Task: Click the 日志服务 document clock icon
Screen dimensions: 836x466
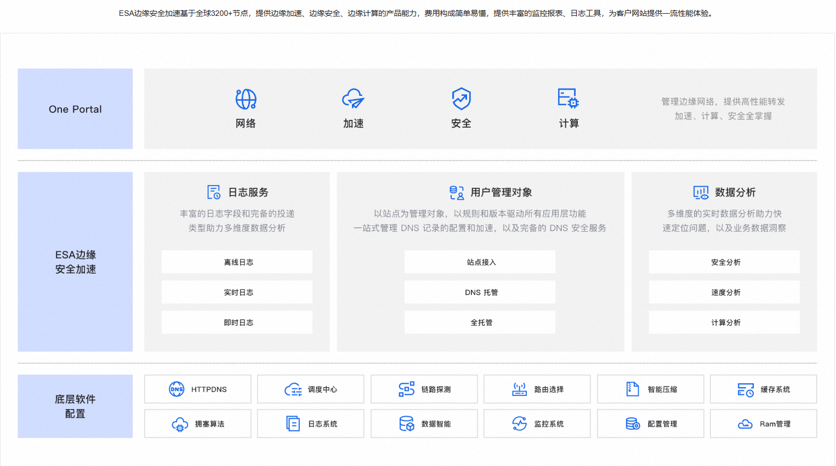Action: click(x=214, y=192)
